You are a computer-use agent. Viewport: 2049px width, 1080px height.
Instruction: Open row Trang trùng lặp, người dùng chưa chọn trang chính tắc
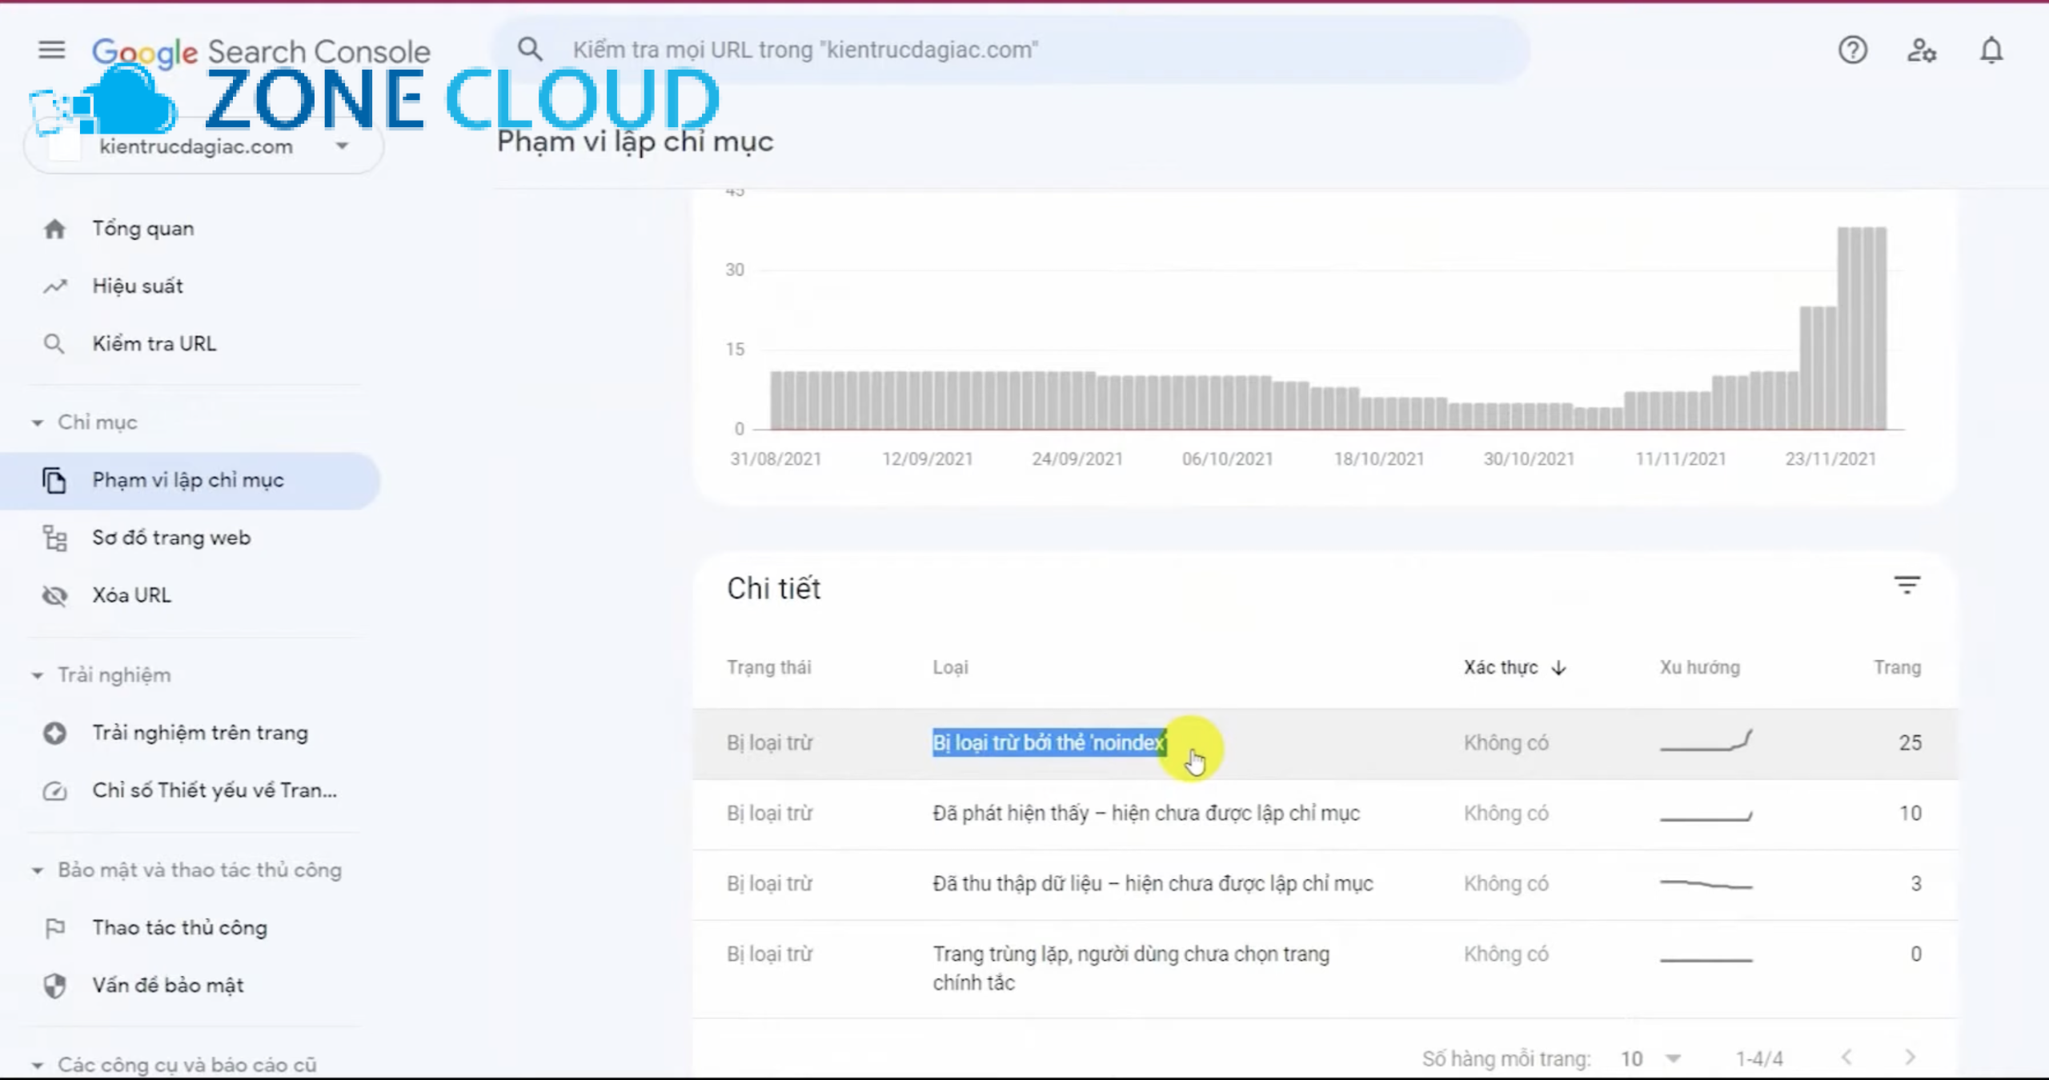(x=1325, y=969)
